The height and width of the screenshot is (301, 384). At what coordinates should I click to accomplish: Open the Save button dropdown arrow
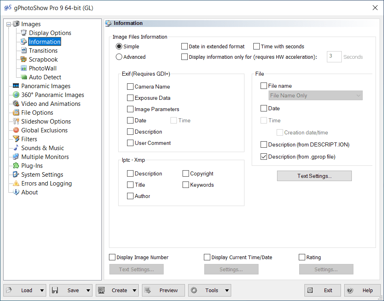[x=88, y=291]
